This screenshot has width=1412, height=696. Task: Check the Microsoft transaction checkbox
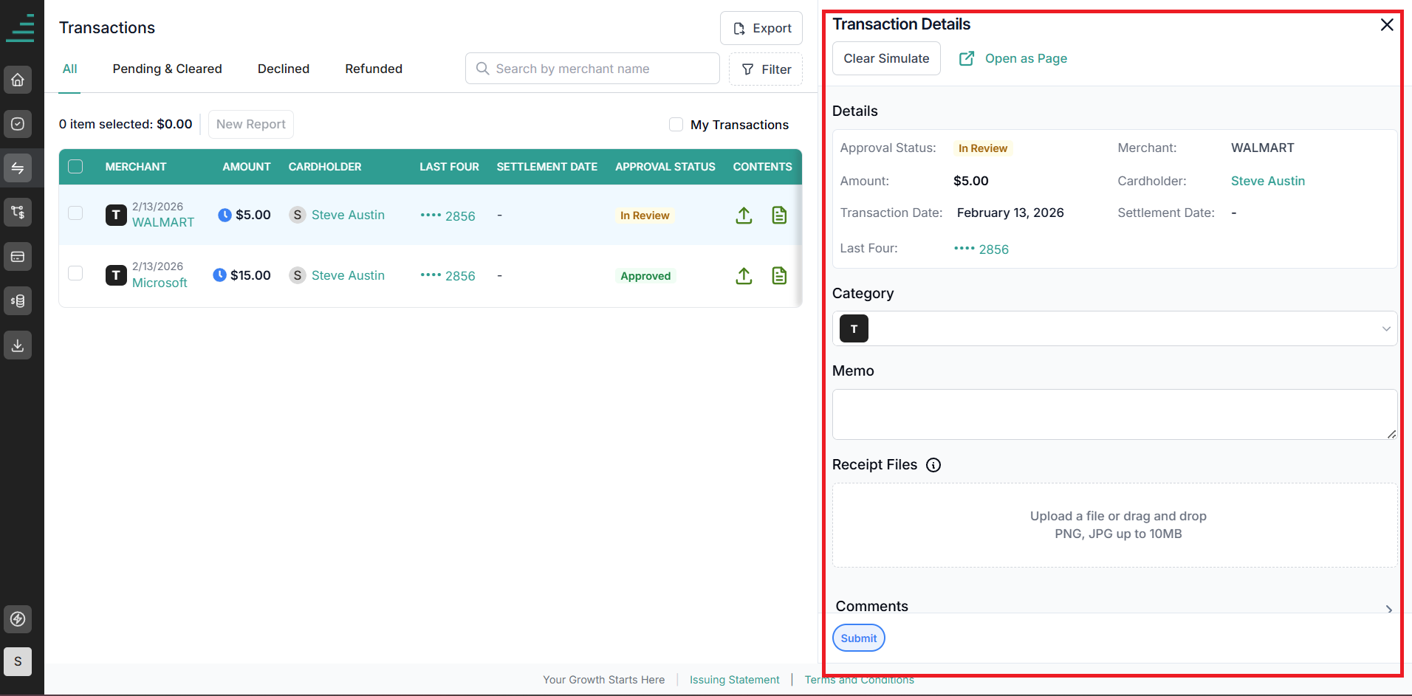pyautogui.click(x=75, y=273)
